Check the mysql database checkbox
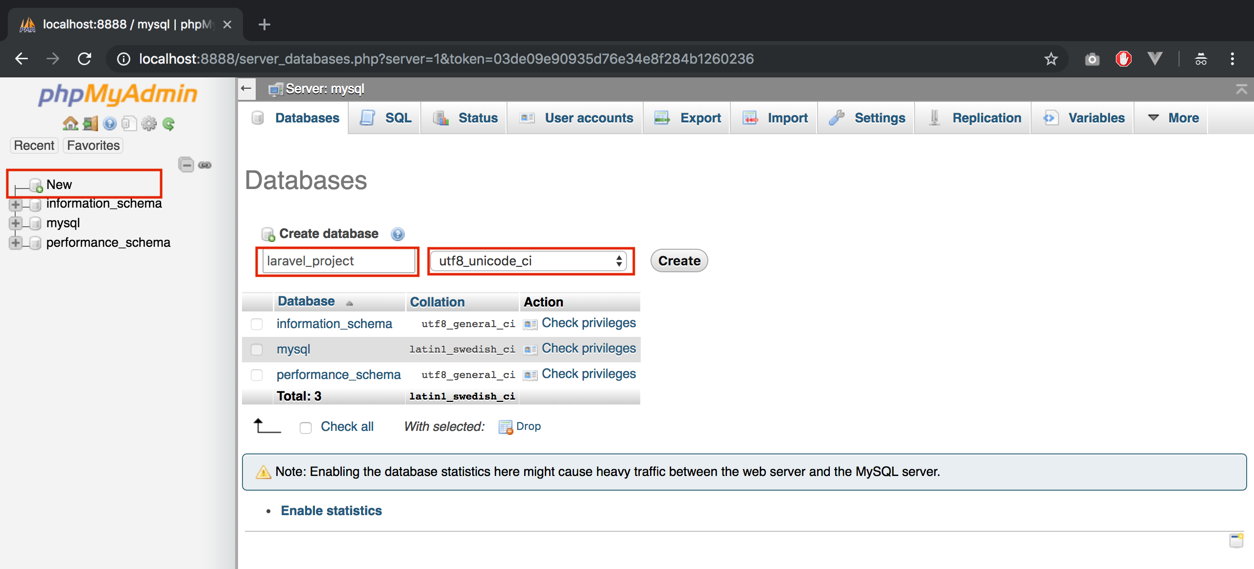This screenshot has height=569, width=1254. (x=257, y=350)
